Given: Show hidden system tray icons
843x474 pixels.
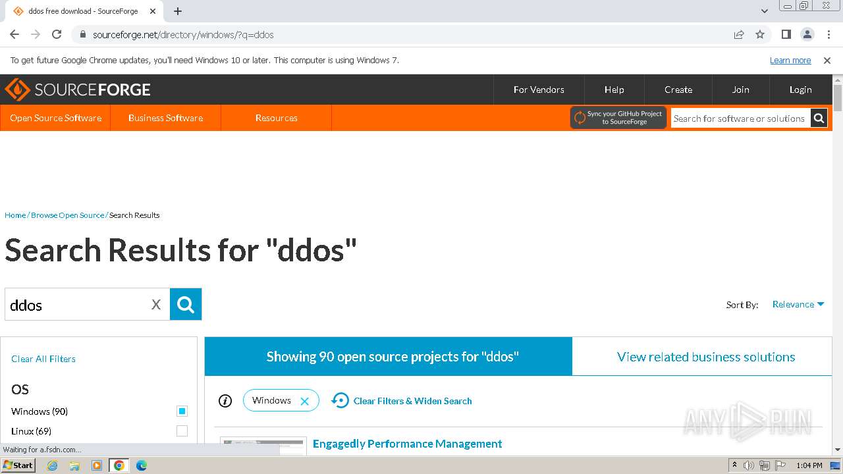Looking at the screenshot, I should 734,465.
